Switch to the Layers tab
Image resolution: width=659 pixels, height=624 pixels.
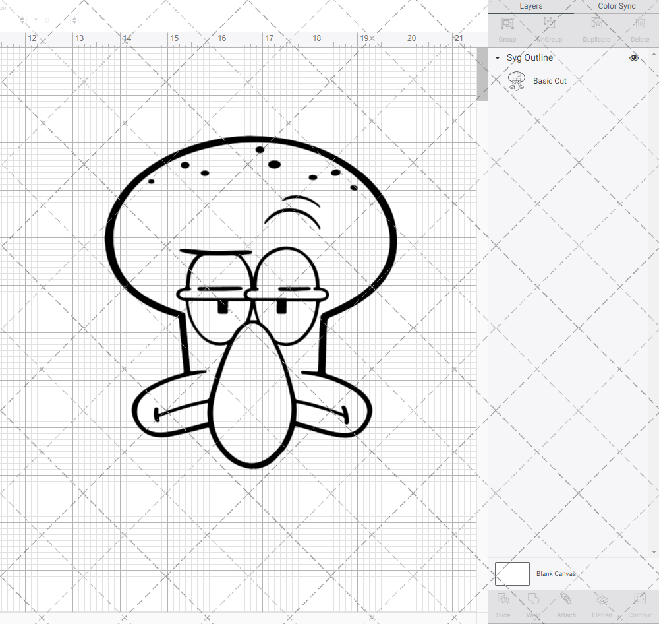[x=530, y=6]
